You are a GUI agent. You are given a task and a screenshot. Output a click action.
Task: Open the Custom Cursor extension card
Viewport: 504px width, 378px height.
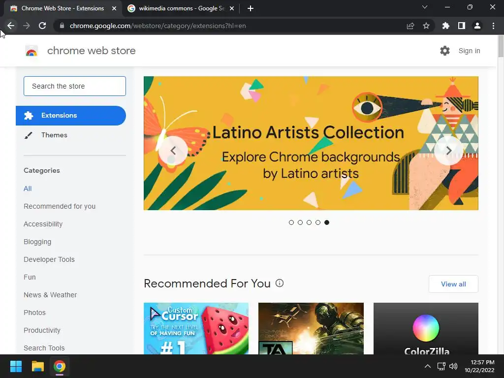[x=196, y=328]
